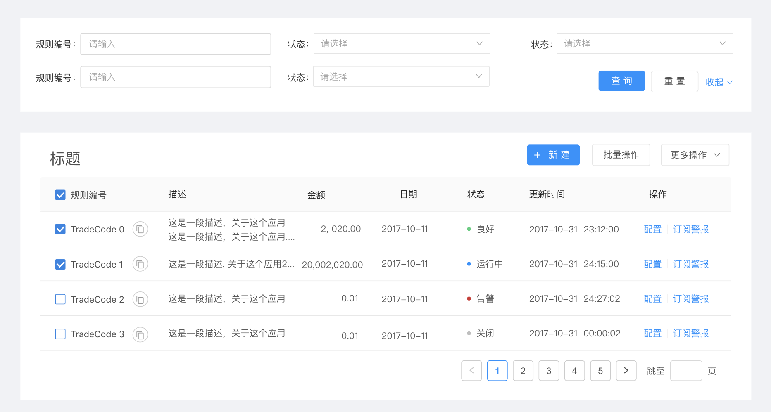Expand the 更多操作 dropdown button
Image resolution: width=771 pixels, height=412 pixels.
pos(695,155)
